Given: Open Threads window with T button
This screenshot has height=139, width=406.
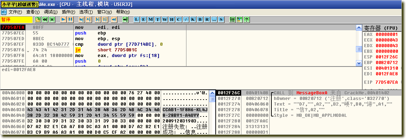Looking at the screenshot, I should pos(158,19).
